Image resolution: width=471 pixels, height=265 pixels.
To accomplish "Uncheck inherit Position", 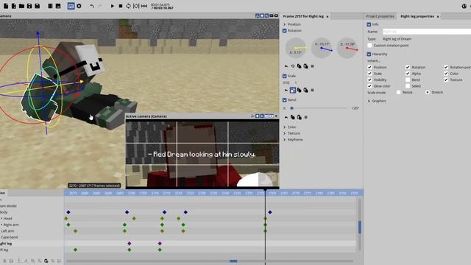I will coord(369,67).
